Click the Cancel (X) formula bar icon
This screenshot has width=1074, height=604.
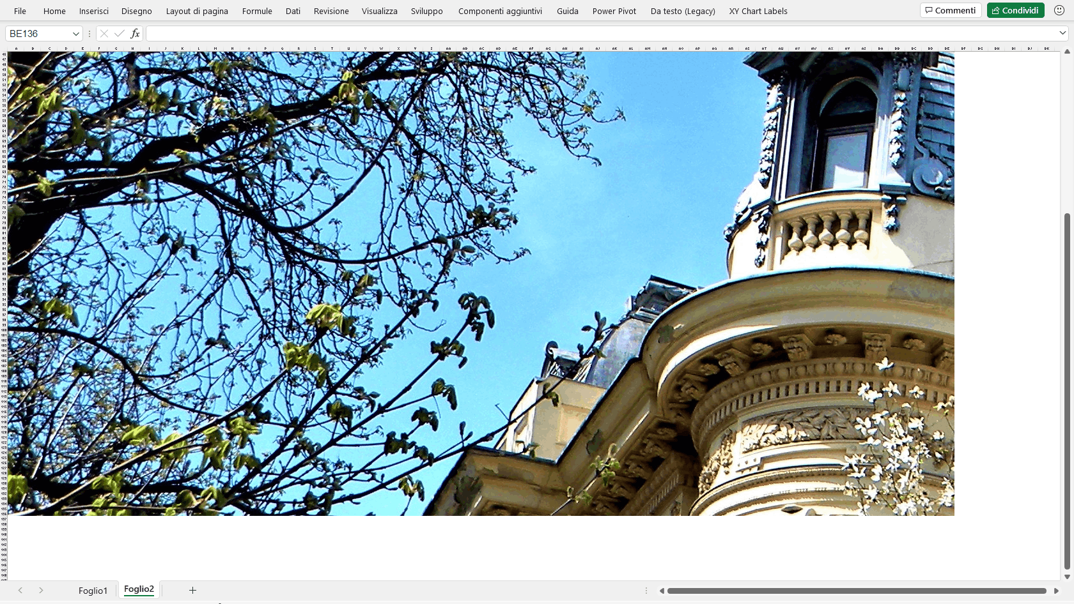(x=104, y=34)
